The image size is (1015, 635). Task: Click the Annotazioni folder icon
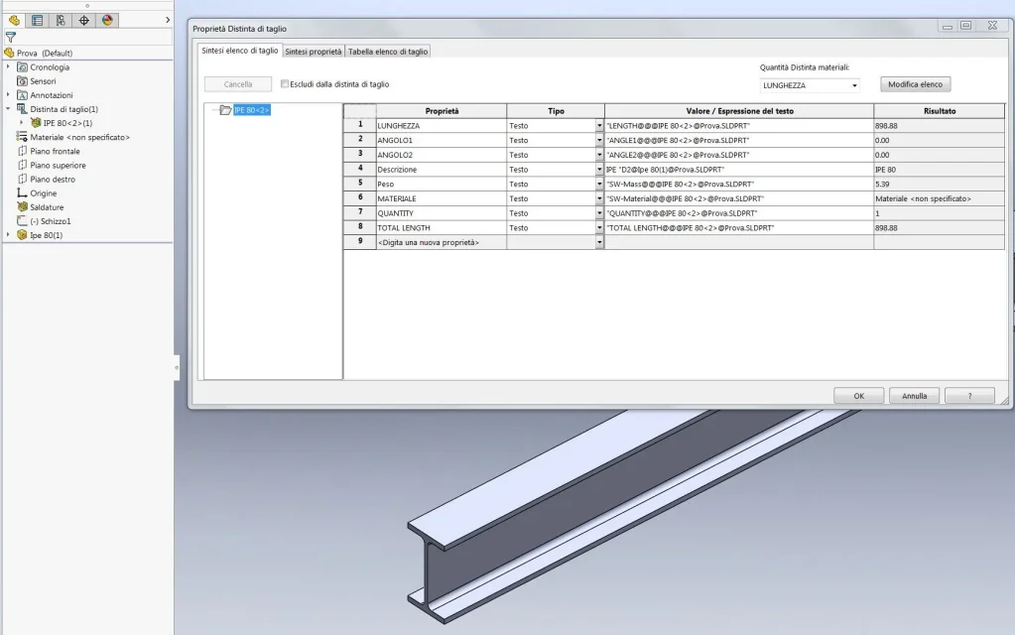coord(22,95)
